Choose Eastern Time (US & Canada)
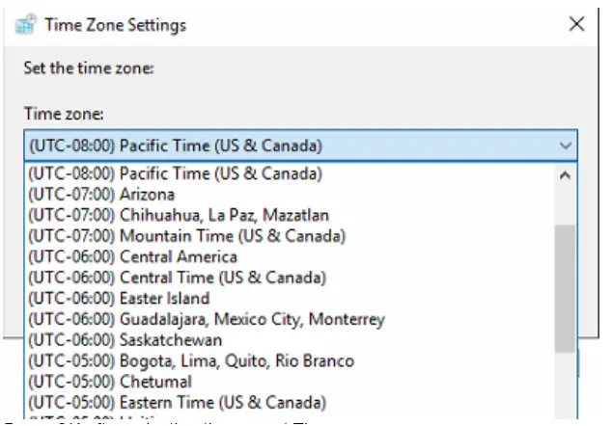 pos(177,402)
